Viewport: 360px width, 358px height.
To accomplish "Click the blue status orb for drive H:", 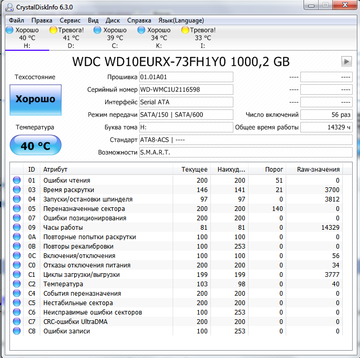I will [9, 30].
